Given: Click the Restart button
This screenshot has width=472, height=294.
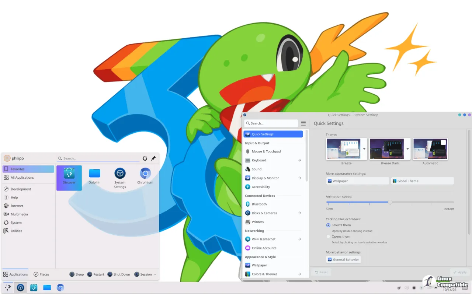Looking at the screenshot, I should click(96, 274).
